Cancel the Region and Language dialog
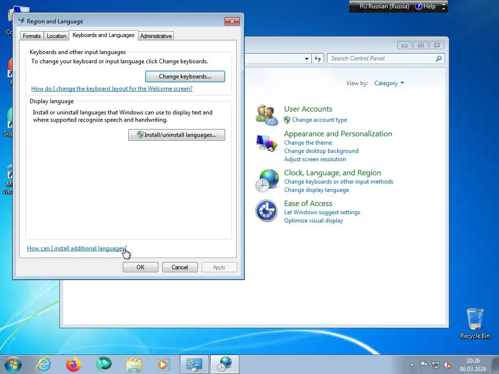The image size is (499, 374). click(x=180, y=267)
